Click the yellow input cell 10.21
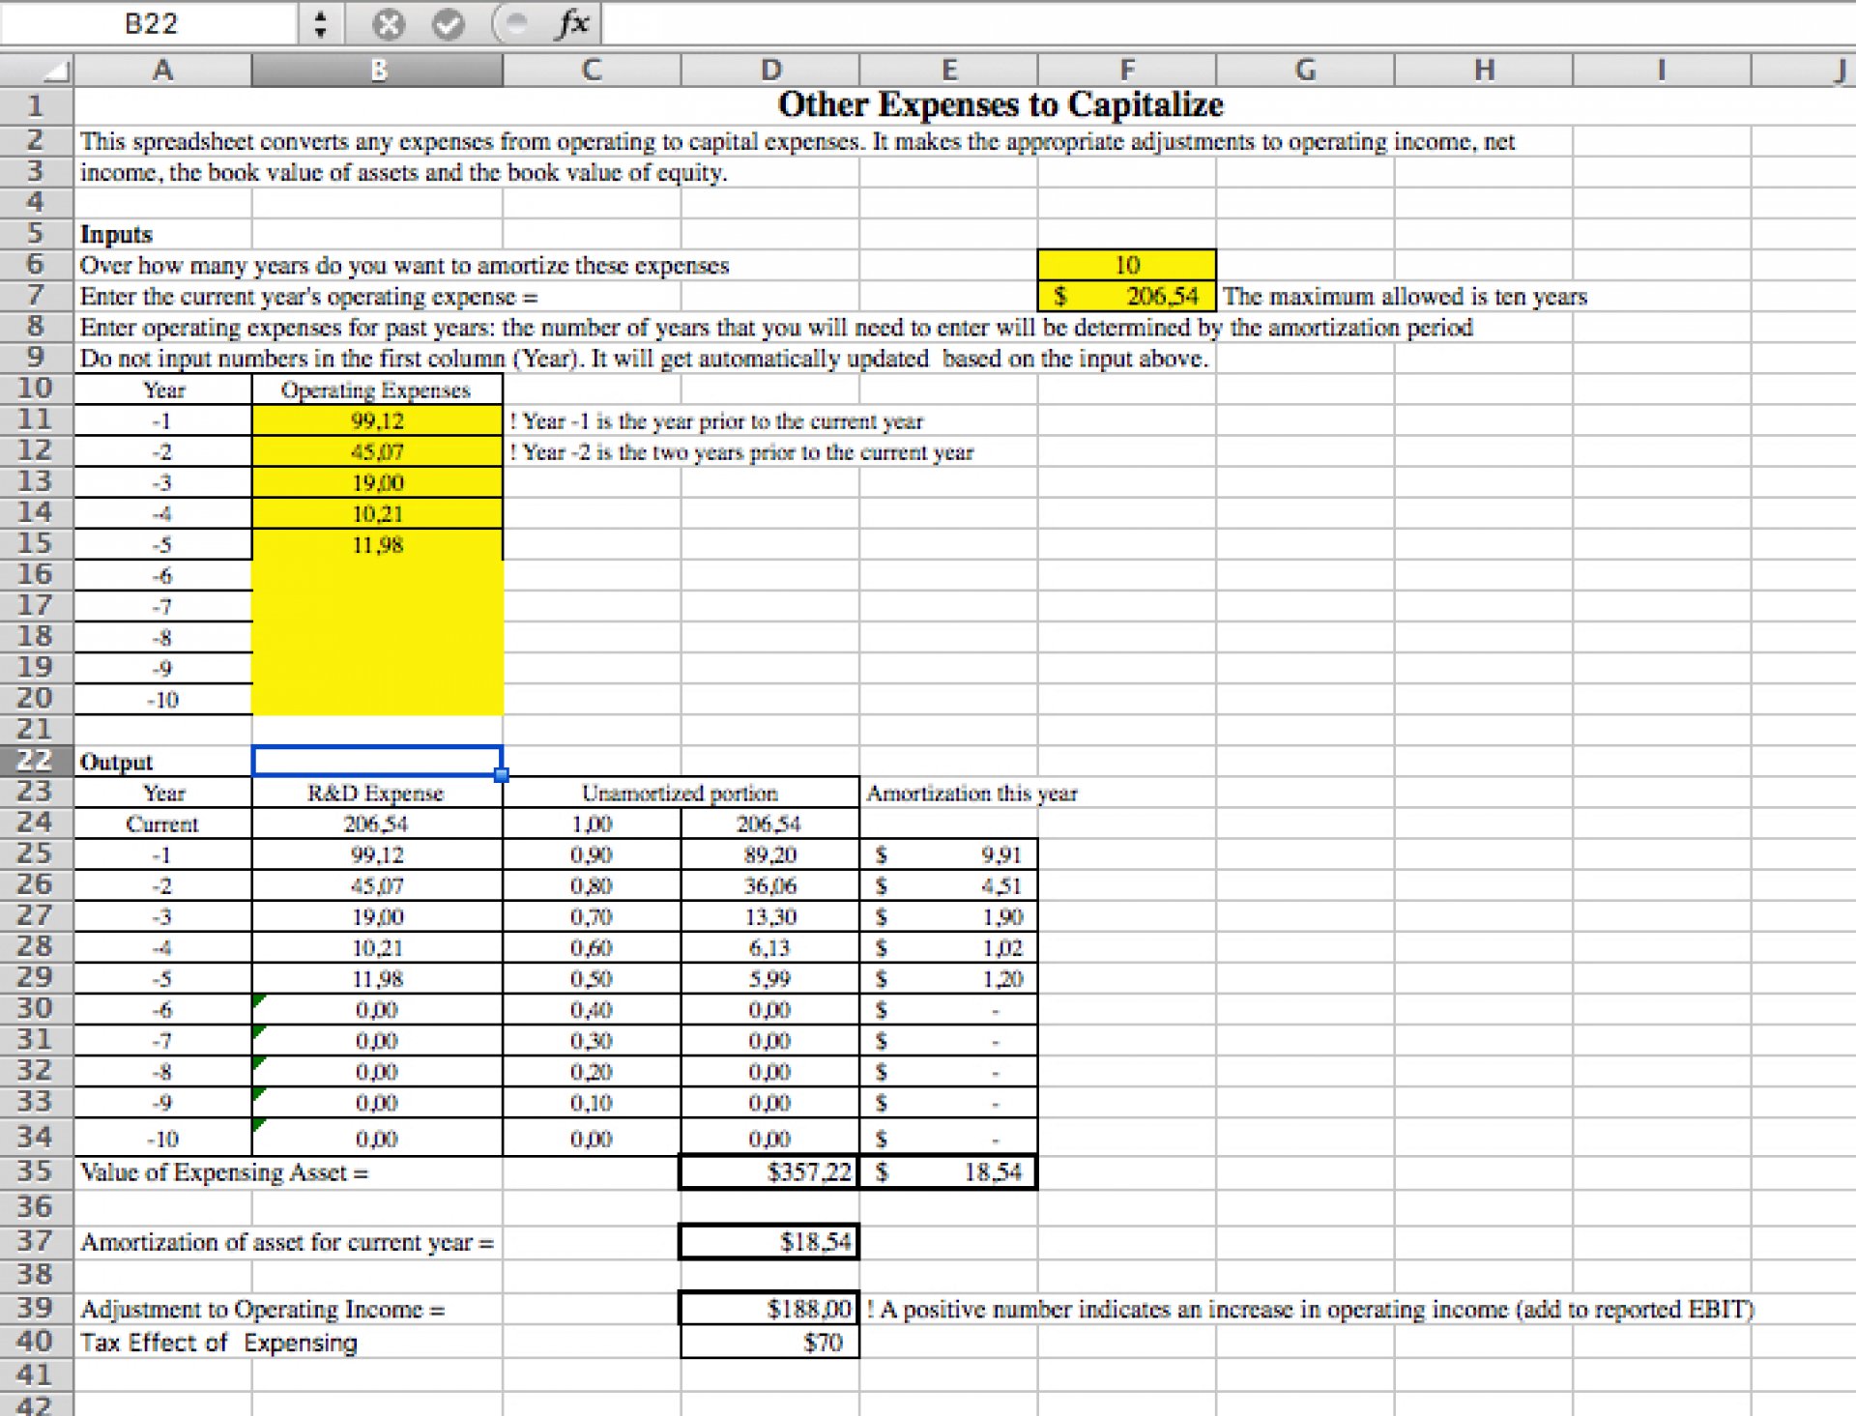This screenshot has width=1856, height=1416. click(x=378, y=513)
